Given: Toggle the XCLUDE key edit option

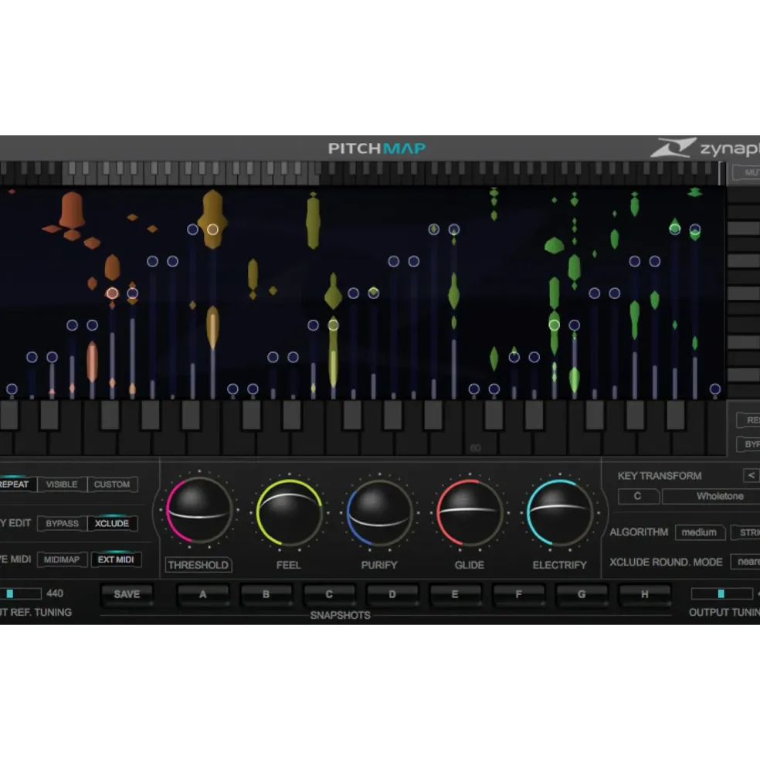Looking at the screenshot, I should pos(112,524).
